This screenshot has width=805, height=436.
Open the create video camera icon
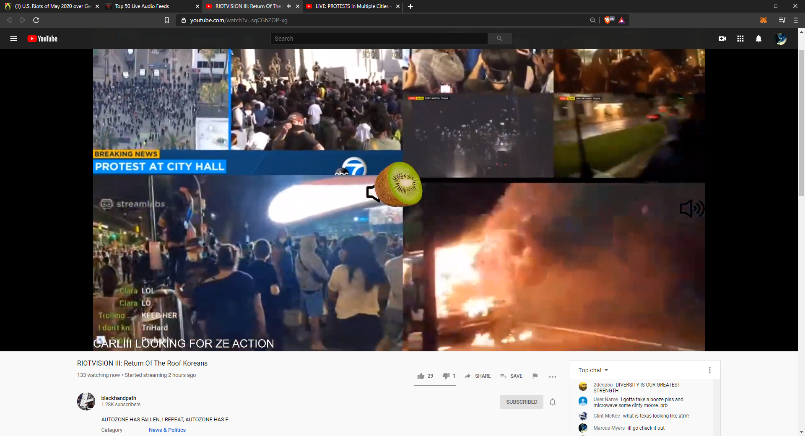click(x=722, y=39)
